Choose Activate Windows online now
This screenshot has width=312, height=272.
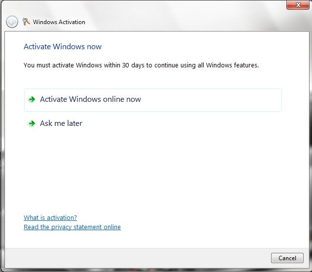(153, 100)
